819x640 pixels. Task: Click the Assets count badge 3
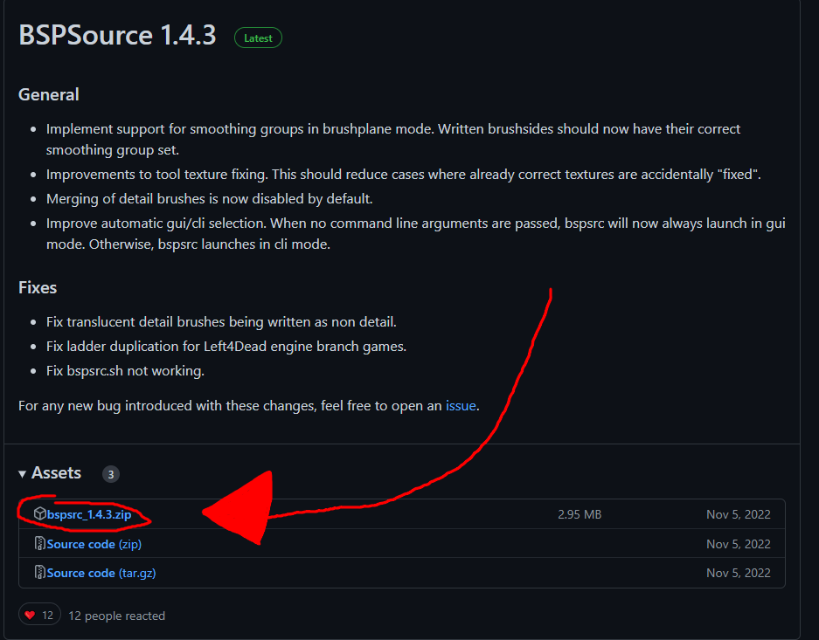[x=111, y=474]
